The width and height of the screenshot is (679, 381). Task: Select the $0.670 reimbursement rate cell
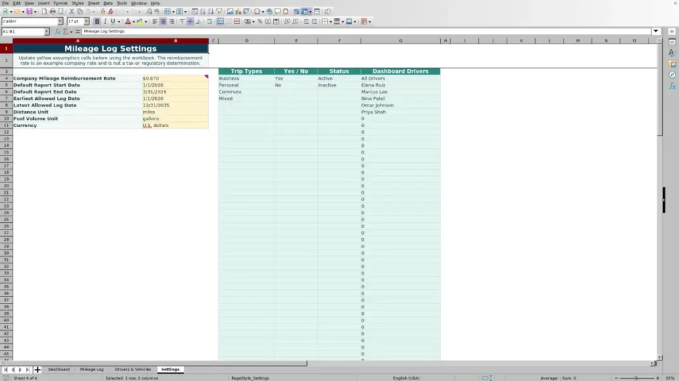point(175,78)
